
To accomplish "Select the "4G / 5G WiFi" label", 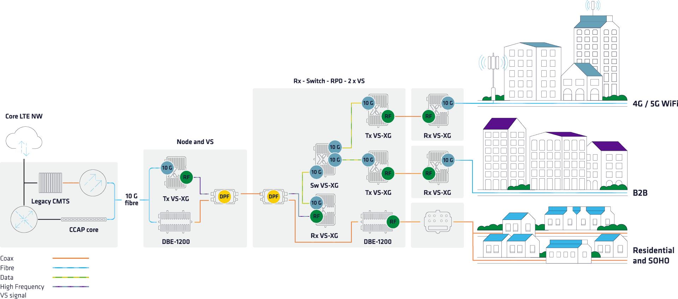I will (x=655, y=104).
